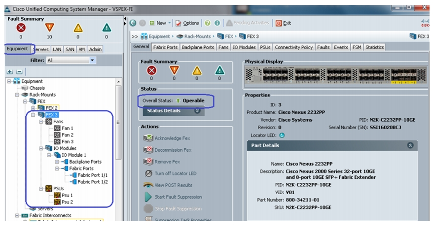This screenshot has width=433, height=235.
Task: Click the Exit button in toolbar
Action: 284,23
